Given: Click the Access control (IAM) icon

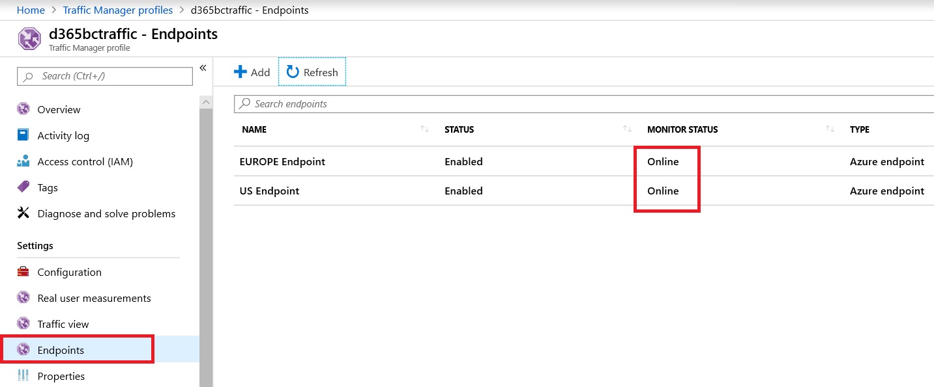Looking at the screenshot, I should coord(23,161).
